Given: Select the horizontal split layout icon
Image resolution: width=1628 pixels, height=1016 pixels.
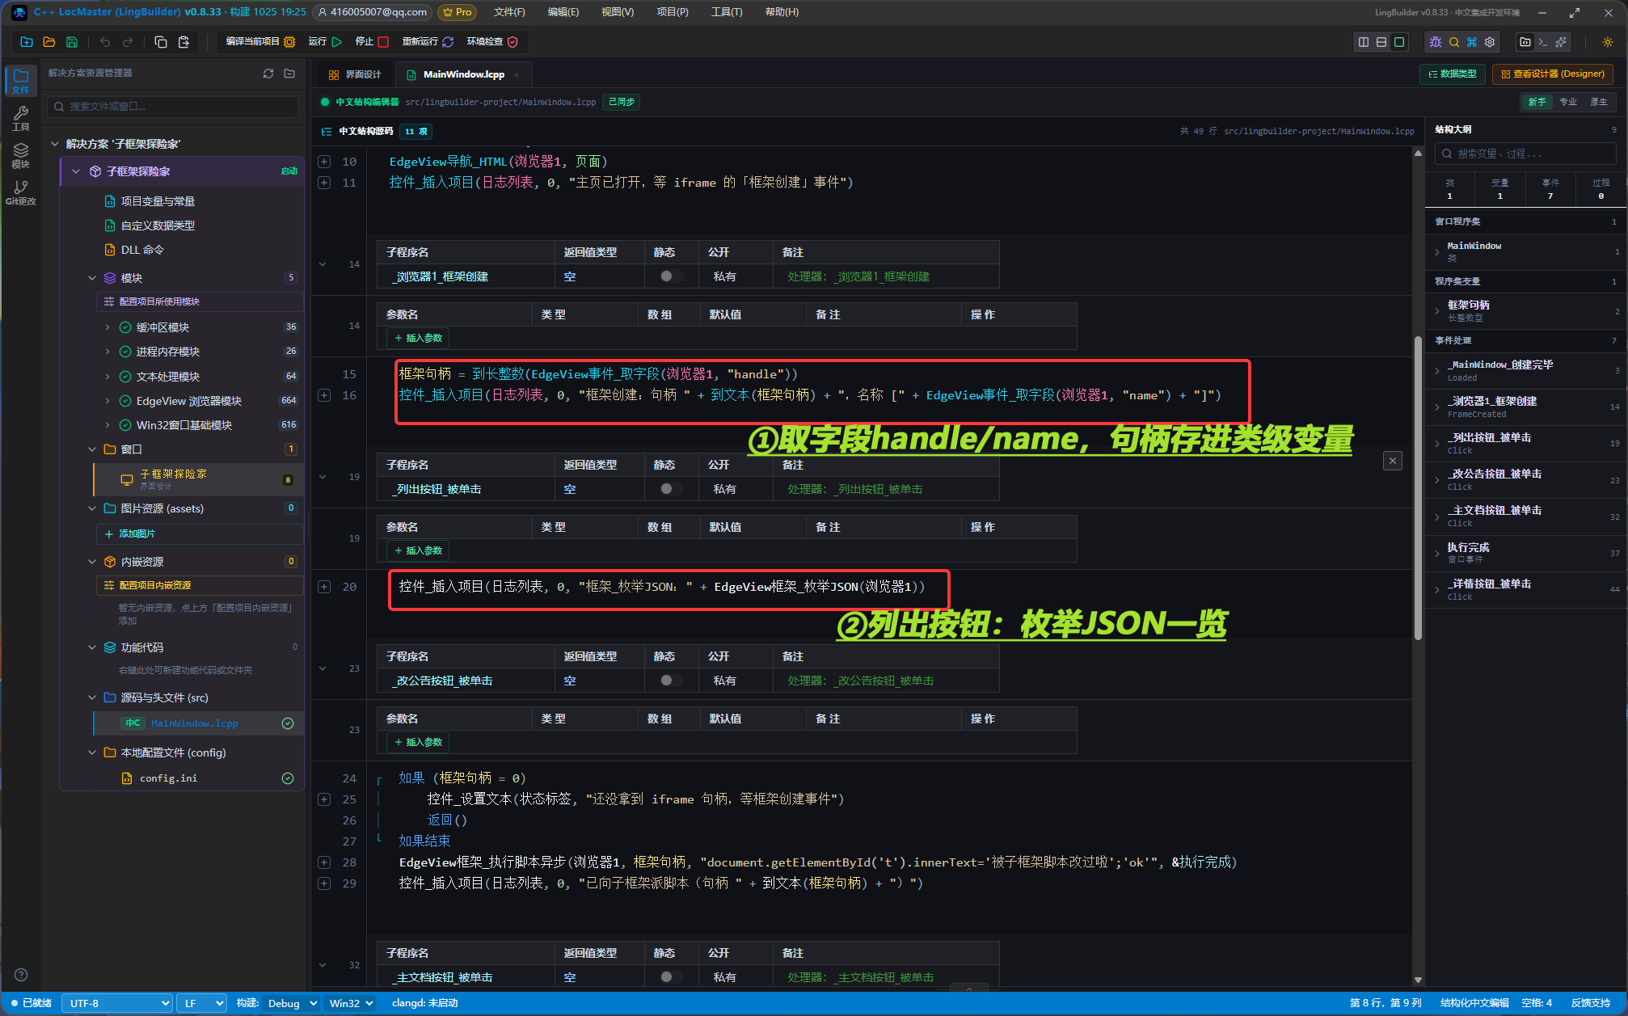Looking at the screenshot, I should tap(1381, 42).
